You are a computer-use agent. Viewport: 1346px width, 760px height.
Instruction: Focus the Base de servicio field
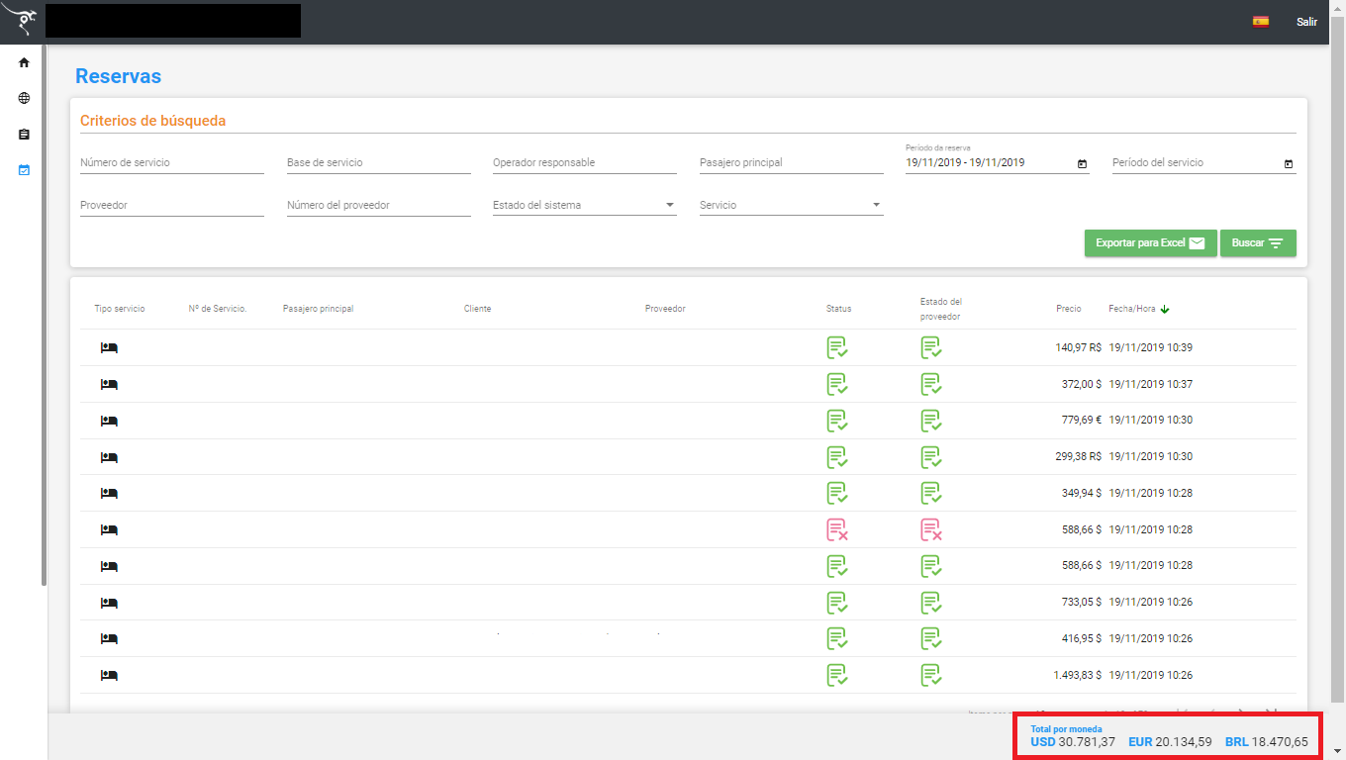tap(379, 163)
